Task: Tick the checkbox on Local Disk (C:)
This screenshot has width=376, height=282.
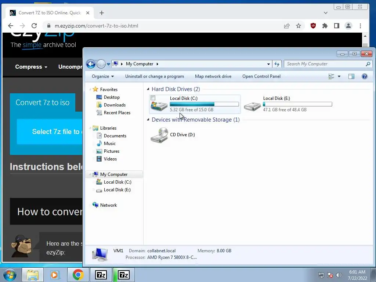Action: coord(153,98)
